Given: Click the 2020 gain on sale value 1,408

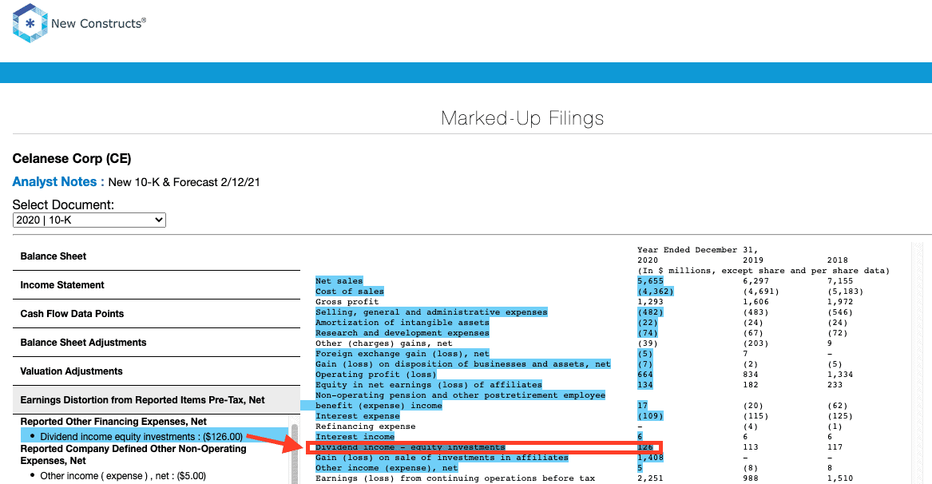Looking at the screenshot, I should (650, 458).
